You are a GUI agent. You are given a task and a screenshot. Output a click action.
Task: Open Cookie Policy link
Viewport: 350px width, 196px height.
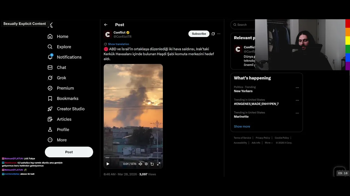tap(282, 138)
